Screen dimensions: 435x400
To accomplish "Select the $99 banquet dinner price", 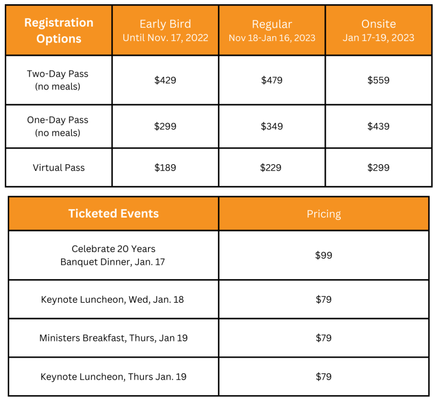I will pyautogui.click(x=324, y=255).
